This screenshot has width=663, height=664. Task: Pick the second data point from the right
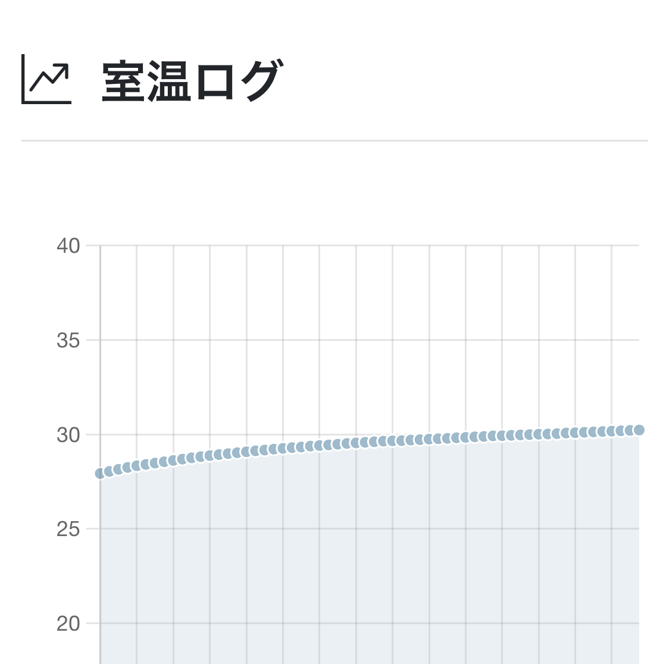pyautogui.click(x=630, y=431)
